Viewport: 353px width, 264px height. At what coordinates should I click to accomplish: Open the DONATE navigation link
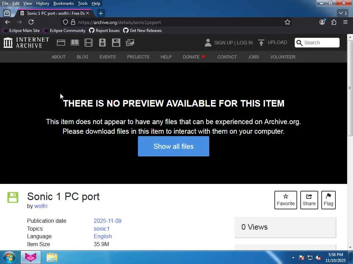194,57
